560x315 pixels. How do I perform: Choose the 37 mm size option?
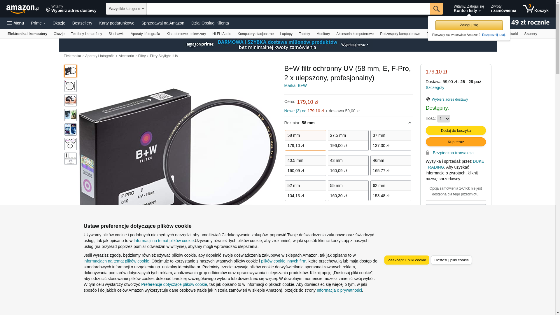pos(391,140)
